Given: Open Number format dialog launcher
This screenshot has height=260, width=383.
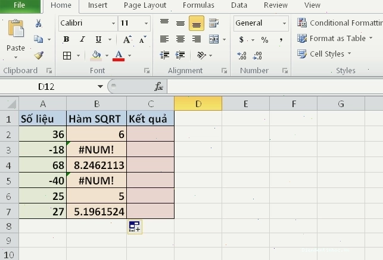Looking at the screenshot, I should coord(285,71).
